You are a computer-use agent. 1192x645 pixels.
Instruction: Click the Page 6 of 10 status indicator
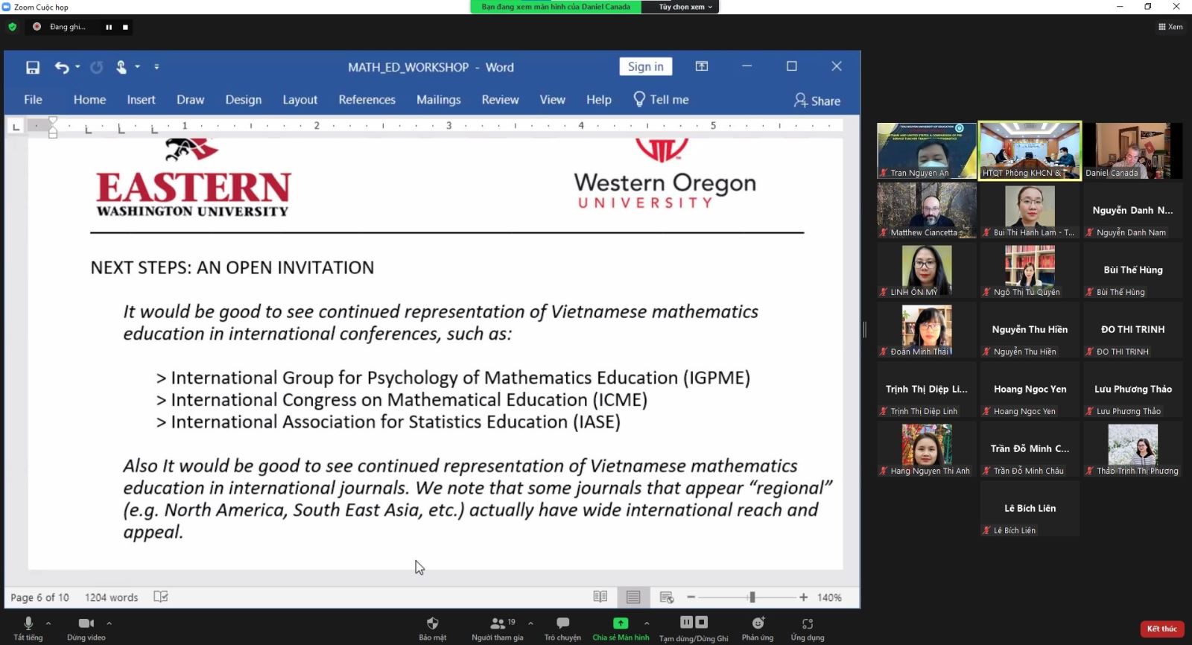point(39,597)
